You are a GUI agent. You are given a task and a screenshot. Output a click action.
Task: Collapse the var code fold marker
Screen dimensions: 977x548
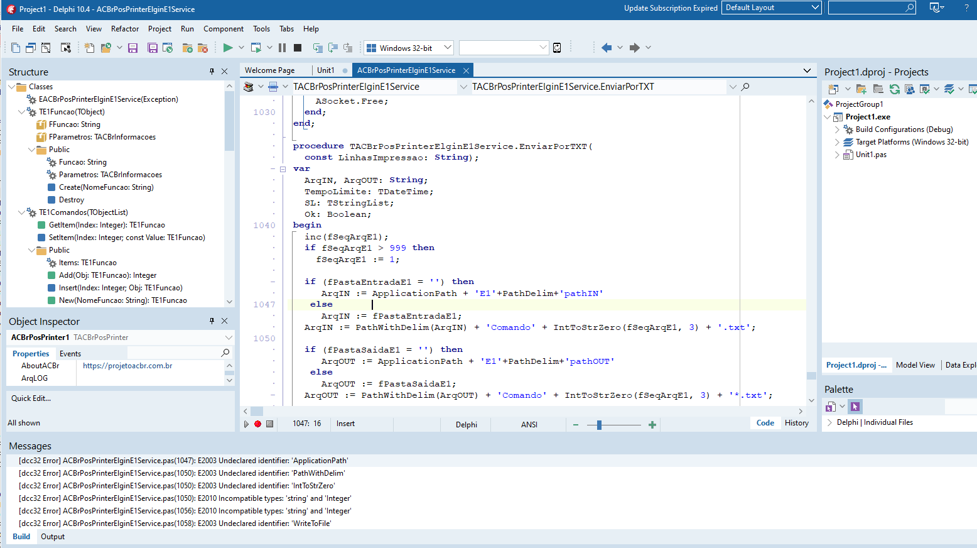[x=283, y=169]
